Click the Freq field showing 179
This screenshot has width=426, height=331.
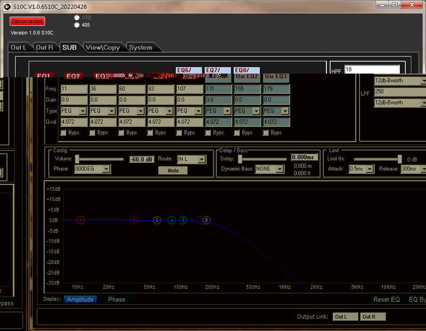pyautogui.click(x=276, y=89)
